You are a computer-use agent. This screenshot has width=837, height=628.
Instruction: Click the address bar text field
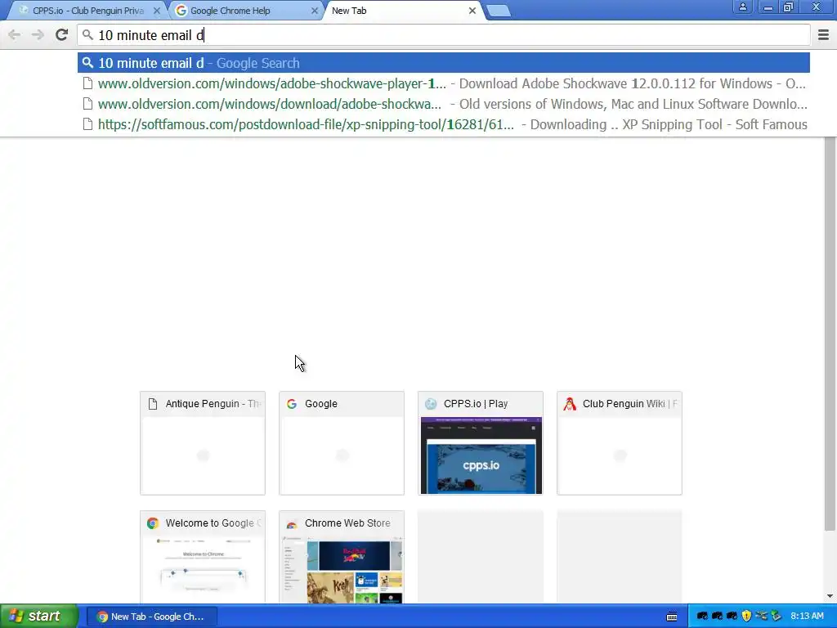pyautogui.click(x=444, y=35)
